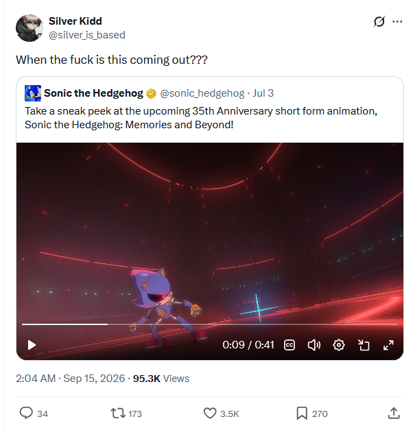The image size is (415, 430).
Task: Open video in picture-in-picture mode
Action: [x=364, y=345]
